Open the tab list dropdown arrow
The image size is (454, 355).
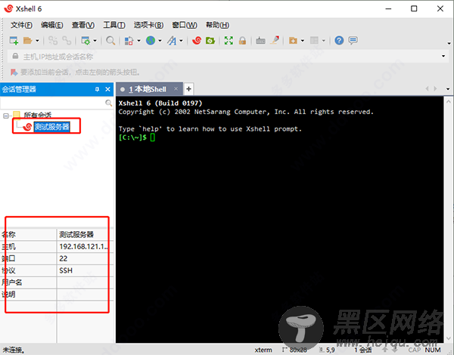[448, 89]
